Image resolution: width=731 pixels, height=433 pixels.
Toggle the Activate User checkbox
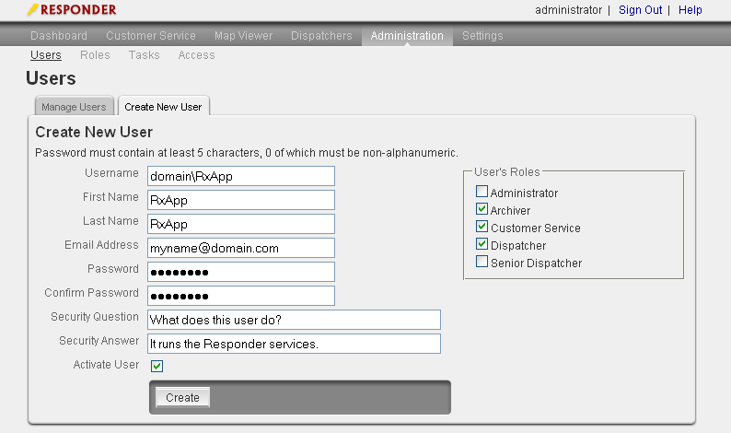pos(157,366)
